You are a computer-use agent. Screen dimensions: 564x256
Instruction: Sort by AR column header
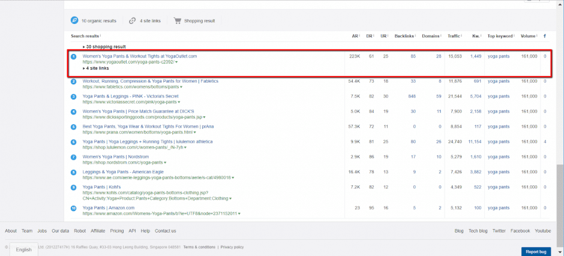click(x=355, y=36)
